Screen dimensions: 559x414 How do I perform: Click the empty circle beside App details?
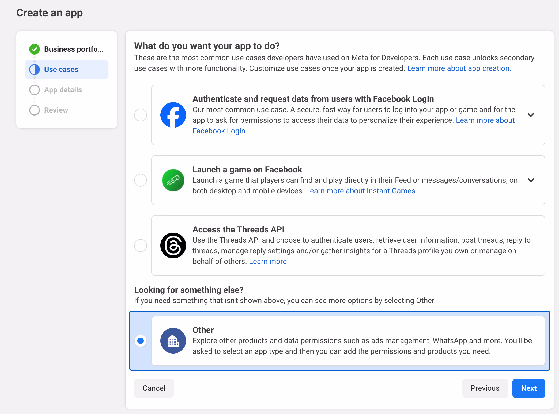coord(35,90)
